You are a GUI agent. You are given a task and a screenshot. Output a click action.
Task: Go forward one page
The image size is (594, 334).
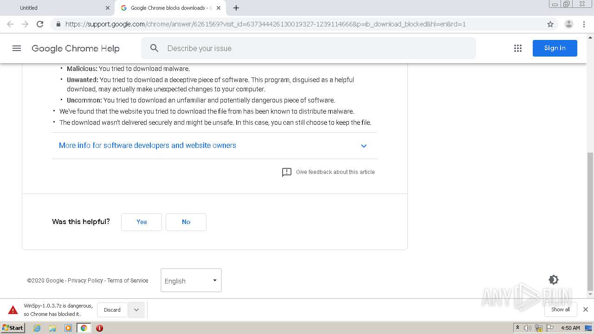25,24
